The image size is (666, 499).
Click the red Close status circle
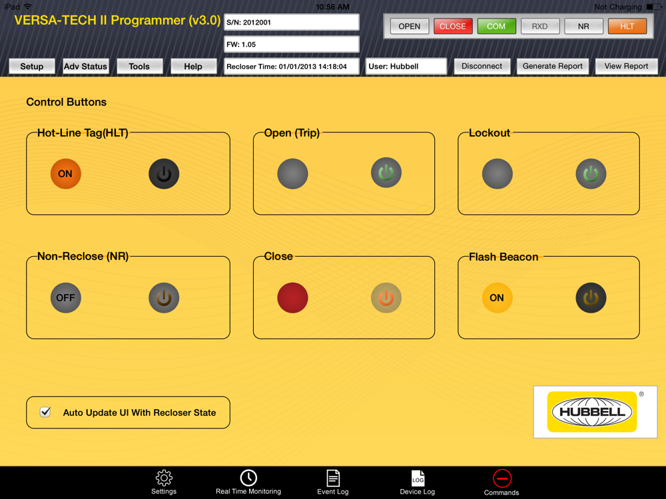[x=292, y=297]
